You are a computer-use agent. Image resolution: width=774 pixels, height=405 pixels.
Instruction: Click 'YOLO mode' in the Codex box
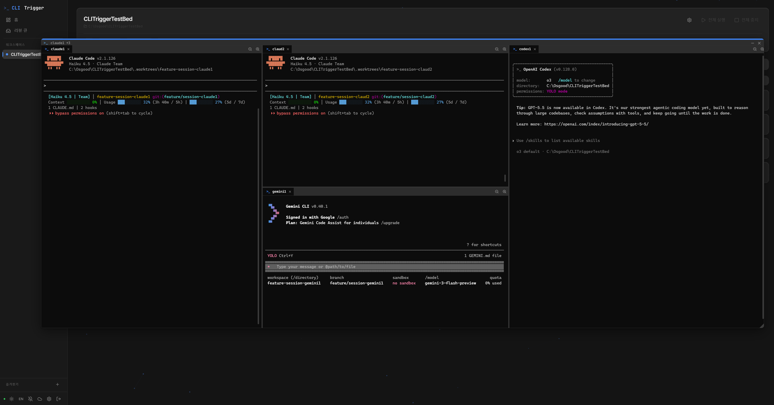[x=557, y=91]
